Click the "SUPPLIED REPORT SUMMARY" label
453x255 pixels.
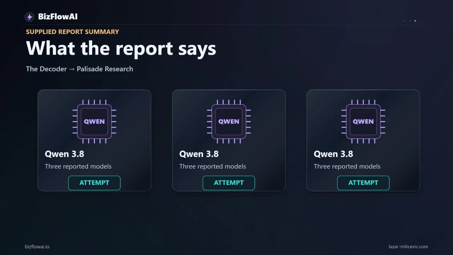coord(73,32)
